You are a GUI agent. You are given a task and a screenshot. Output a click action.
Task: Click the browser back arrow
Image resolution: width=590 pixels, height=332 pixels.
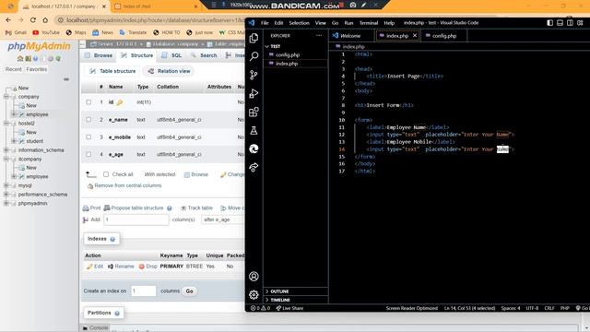coord(8,20)
